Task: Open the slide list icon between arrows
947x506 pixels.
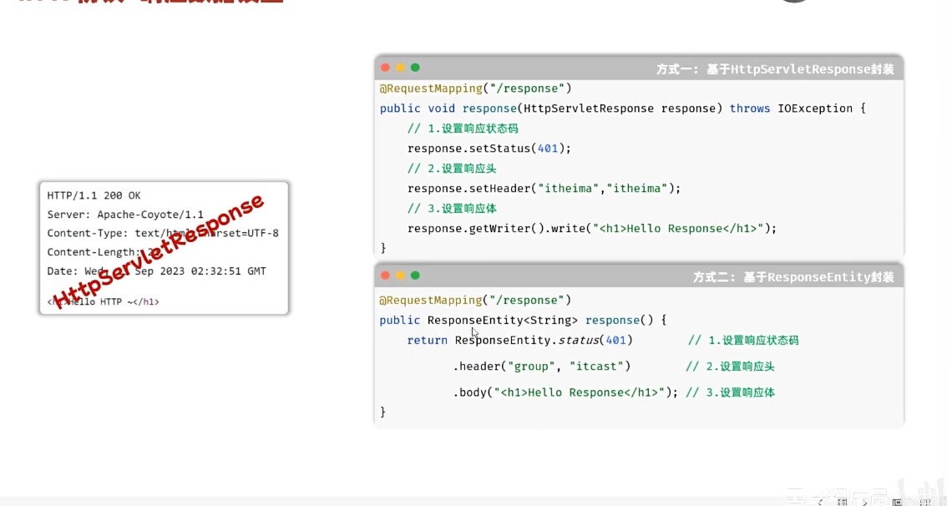Action: point(842,501)
